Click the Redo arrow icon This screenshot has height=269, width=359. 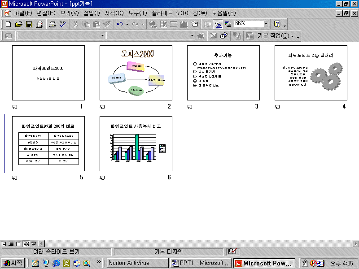pos(135,24)
